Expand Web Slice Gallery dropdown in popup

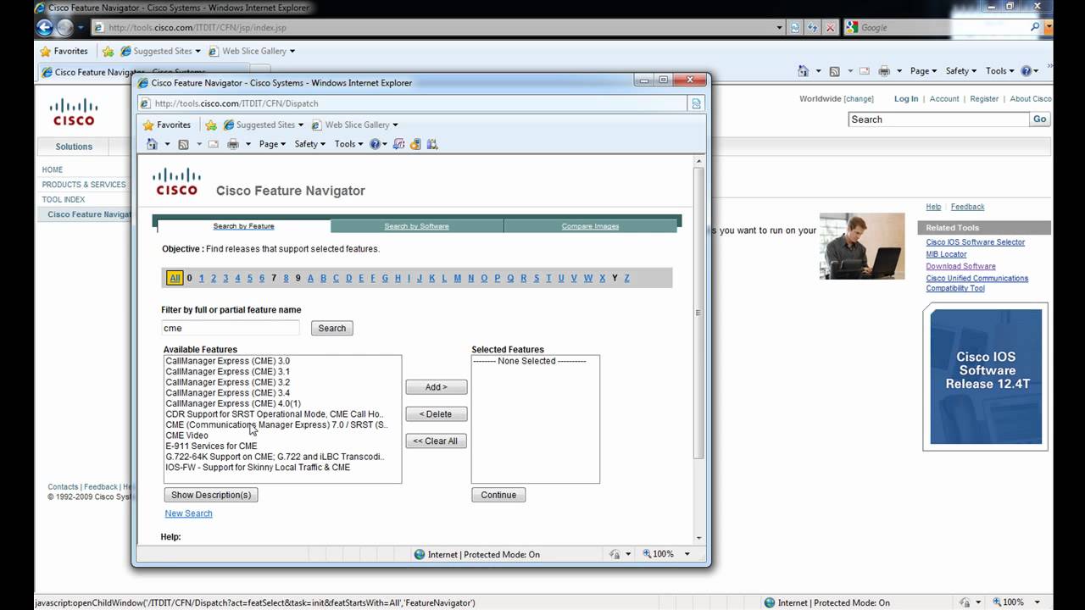pyautogui.click(x=395, y=125)
